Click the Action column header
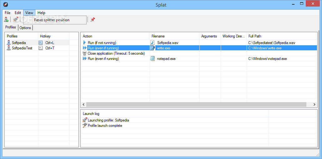Screen dimensions: 322x159 (x=115, y=36)
